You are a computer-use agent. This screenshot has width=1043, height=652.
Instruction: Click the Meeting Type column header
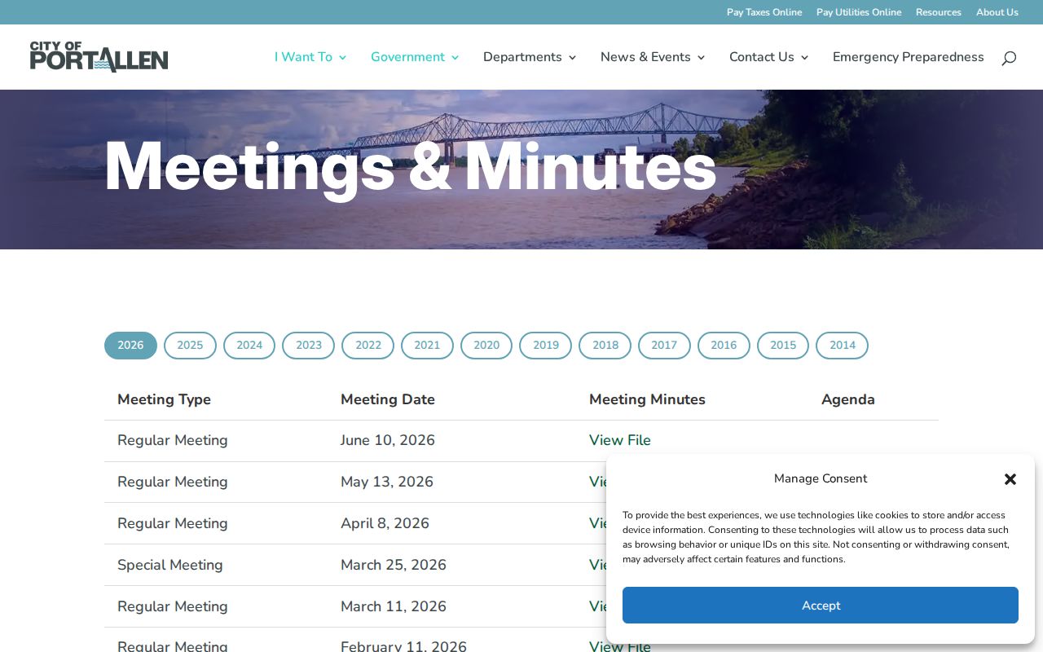coord(164,399)
